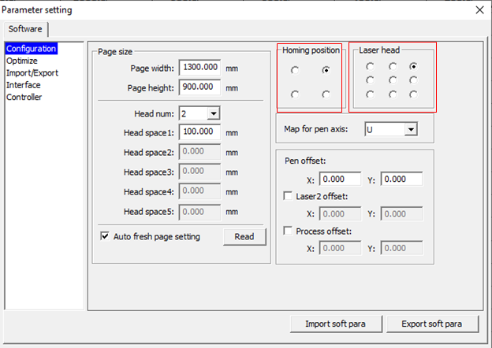Click Export soft para button
This screenshot has height=348, width=492.
coord(432,324)
